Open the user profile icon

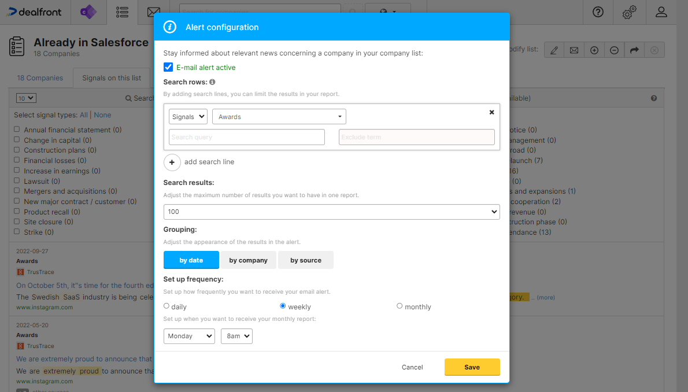(x=661, y=12)
